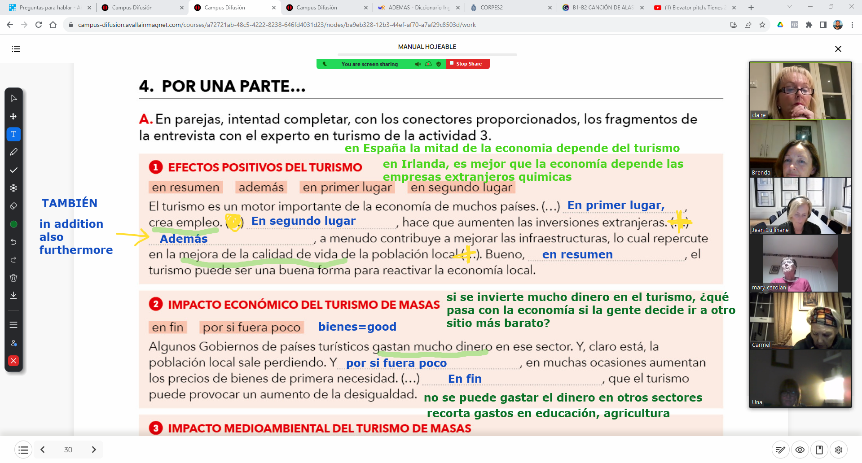Select the pencil draw tool
The image size is (862, 463).
13,152
